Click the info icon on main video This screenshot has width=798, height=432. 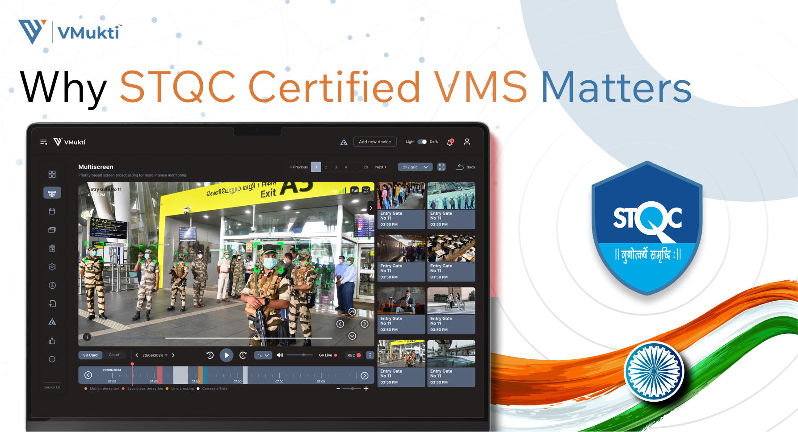87,337
